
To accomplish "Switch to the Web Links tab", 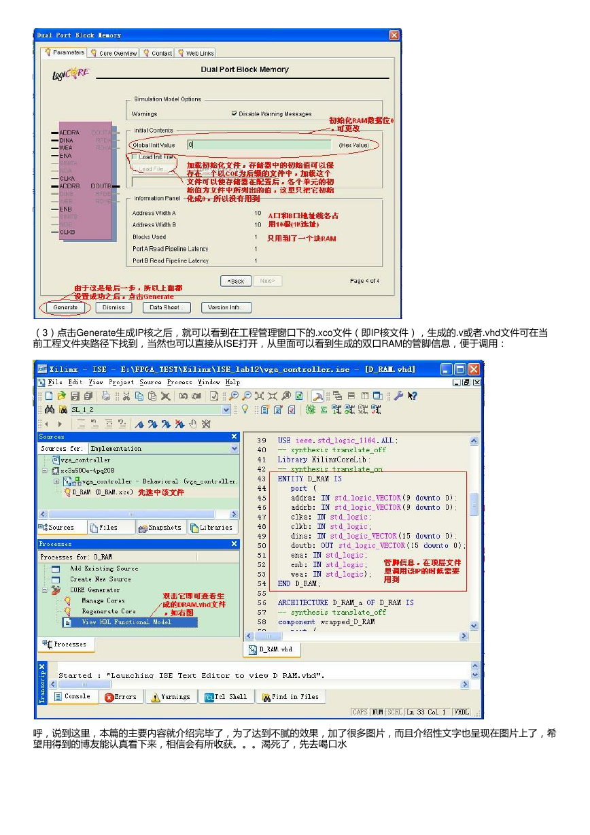I will [196, 53].
